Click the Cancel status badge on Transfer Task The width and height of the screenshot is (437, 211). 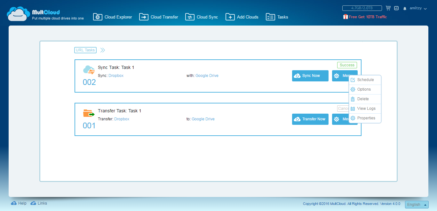[x=343, y=109]
